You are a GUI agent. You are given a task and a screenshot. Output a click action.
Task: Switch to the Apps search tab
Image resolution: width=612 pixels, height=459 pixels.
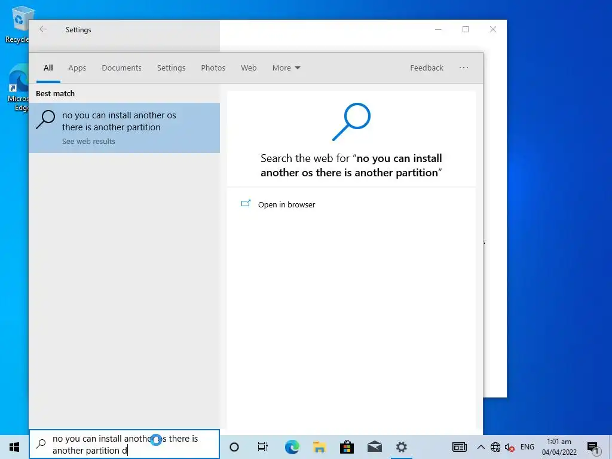pos(77,68)
